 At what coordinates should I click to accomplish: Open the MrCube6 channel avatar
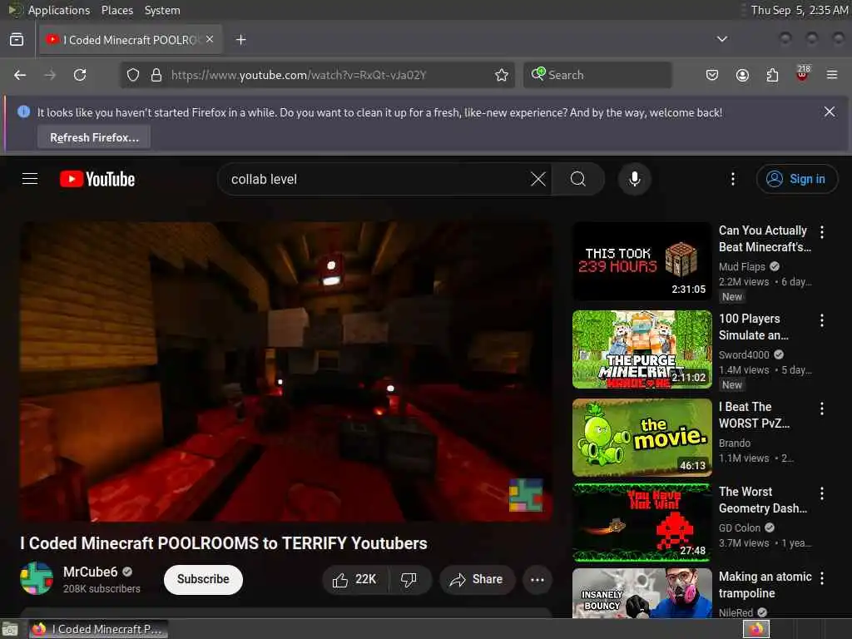[37, 578]
